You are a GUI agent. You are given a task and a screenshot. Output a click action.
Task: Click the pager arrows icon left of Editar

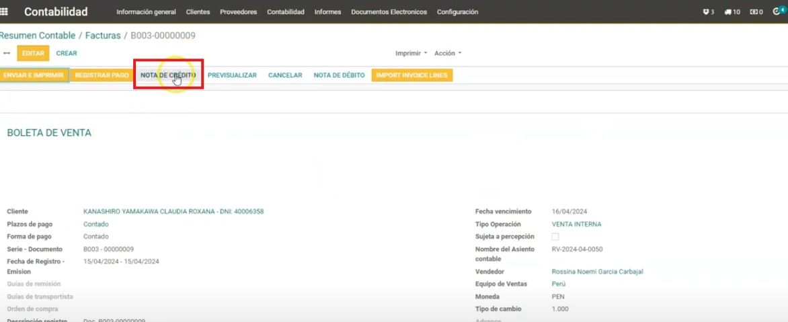click(7, 53)
